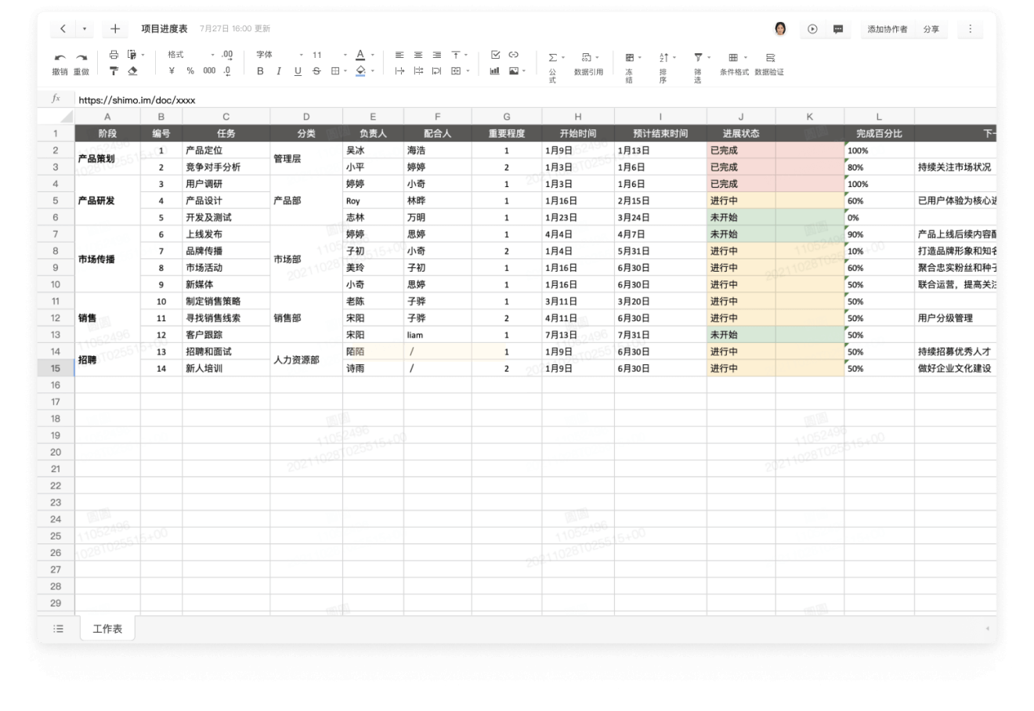The height and width of the screenshot is (711, 1034).
Task: Go back with the left chevron
Action: 63,29
